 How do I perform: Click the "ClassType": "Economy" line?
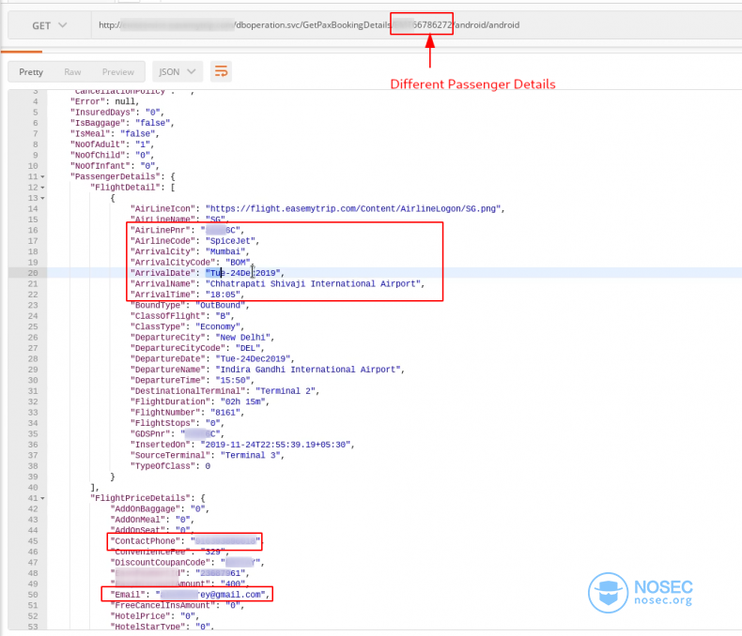click(x=187, y=327)
